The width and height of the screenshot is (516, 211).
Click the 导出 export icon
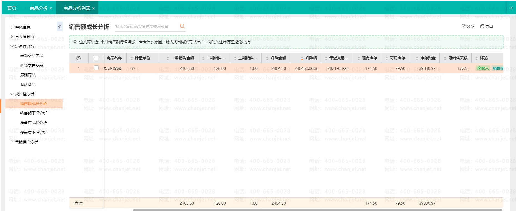482,26
